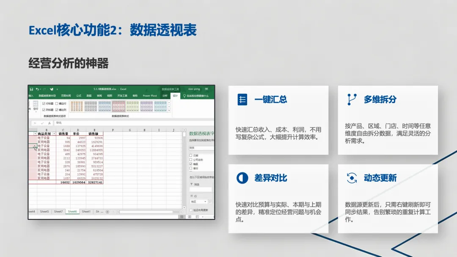Click the 筛选 filter funnel icon in the field pane
Image resolution: width=457 pixels, height=257 pixels.
[x=192, y=184]
